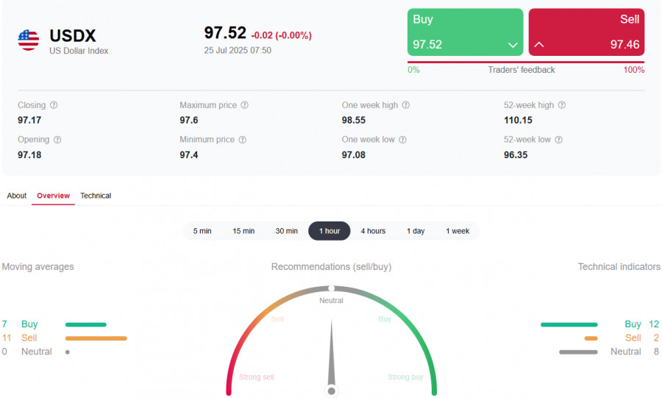Click the timestamp 25 Jul 2025 07:50
Image resolution: width=662 pixels, height=398 pixels.
(238, 50)
